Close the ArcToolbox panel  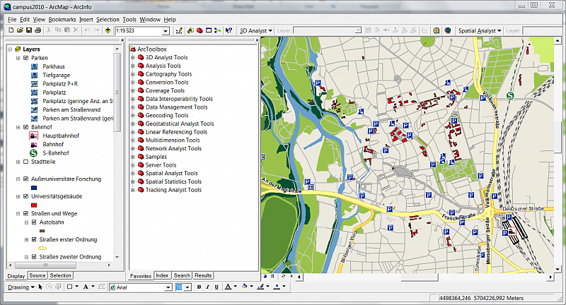click(x=257, y=40)
